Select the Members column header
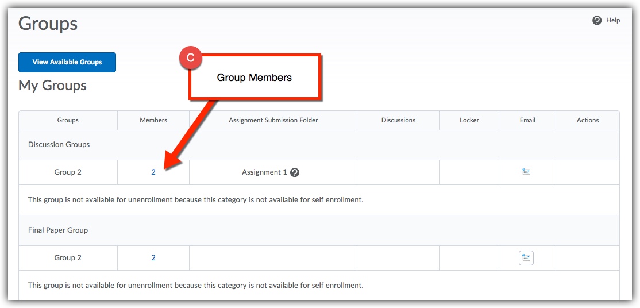640x308 pixels. [153, 121]
